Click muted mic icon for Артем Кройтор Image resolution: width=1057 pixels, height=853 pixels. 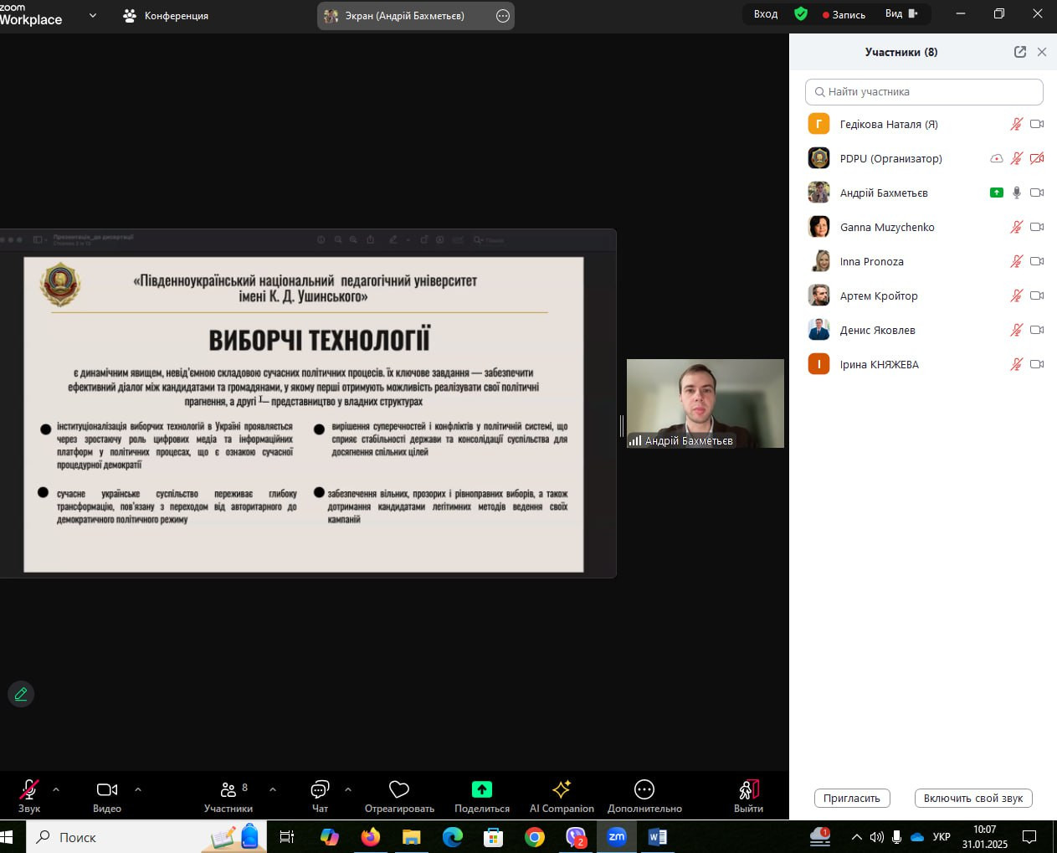tap(1017, 295)
